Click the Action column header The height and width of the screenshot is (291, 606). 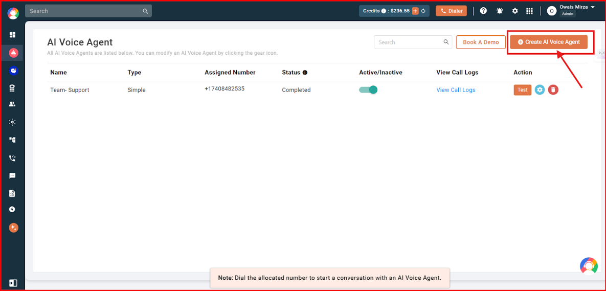click(523, 72)
